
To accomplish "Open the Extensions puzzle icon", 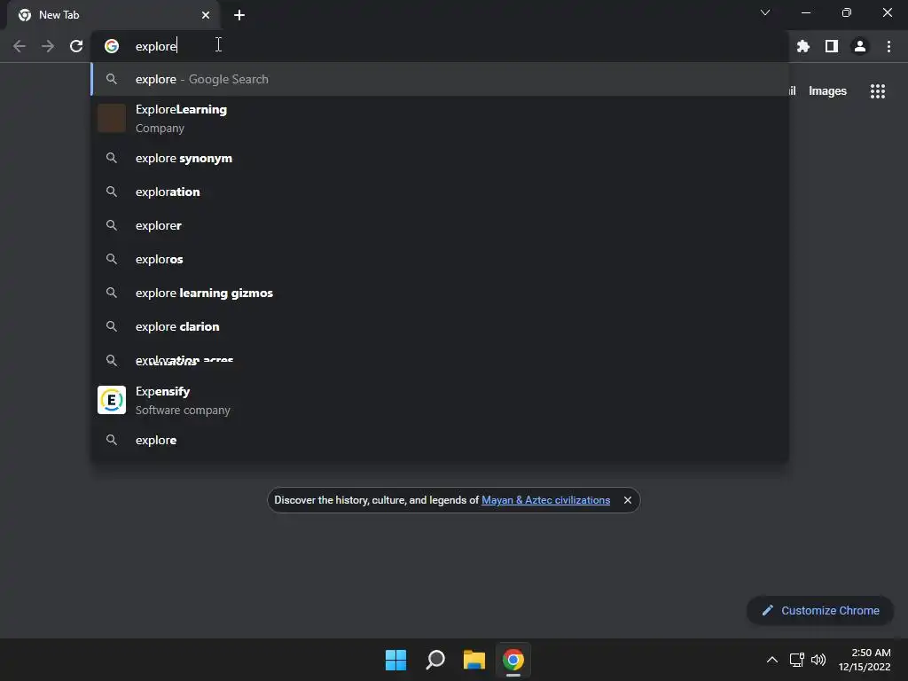I will (802, 46).
